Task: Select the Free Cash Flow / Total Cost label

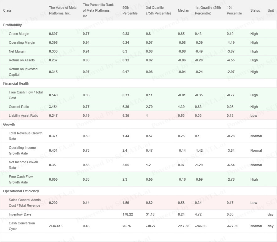Action: [26, 95]
